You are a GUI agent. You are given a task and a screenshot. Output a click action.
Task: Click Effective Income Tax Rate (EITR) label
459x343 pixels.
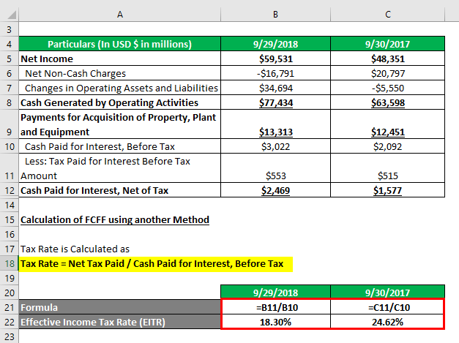click(120, 322)
